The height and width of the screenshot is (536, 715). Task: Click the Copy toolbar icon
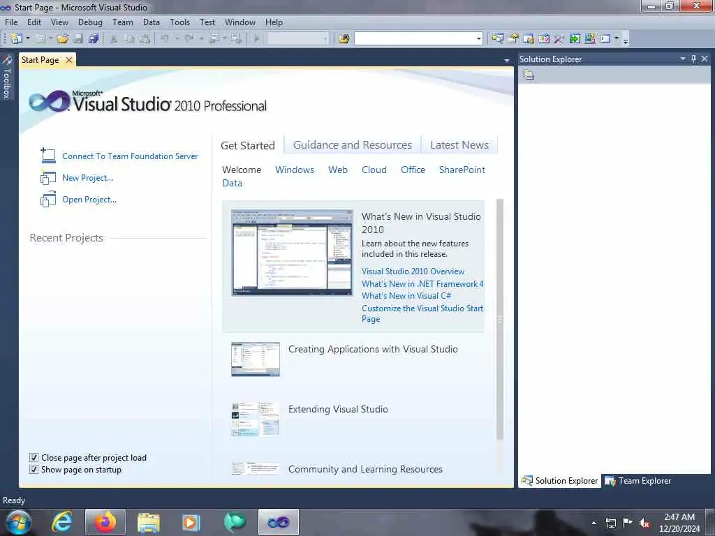(129, 39)
